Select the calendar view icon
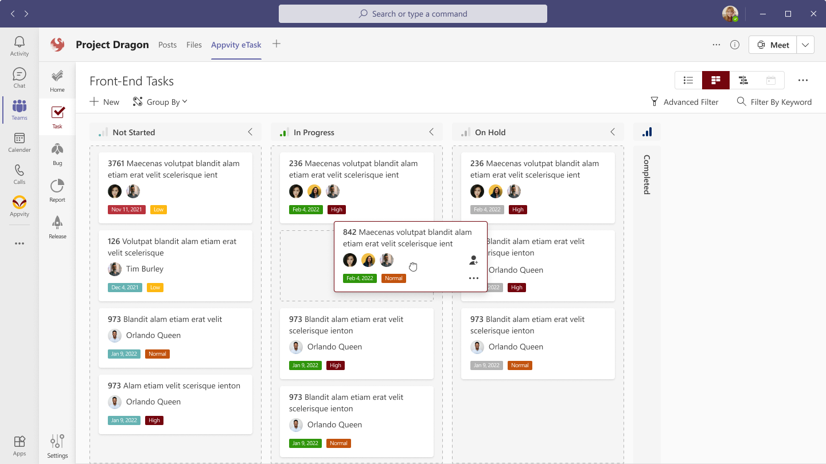Screen dimensions: 826x464 click(x=771, y=80)
